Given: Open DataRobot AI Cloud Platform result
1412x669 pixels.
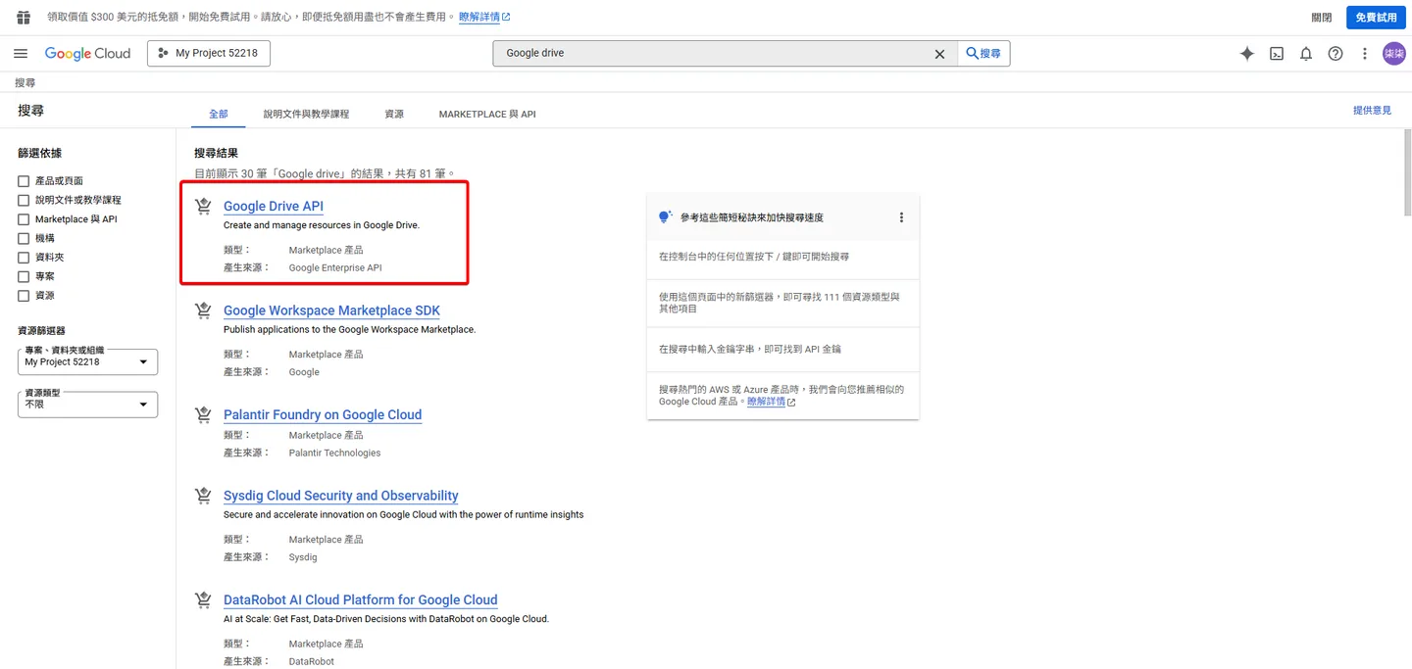Looking at the screenshot, I should click(361, 600).
